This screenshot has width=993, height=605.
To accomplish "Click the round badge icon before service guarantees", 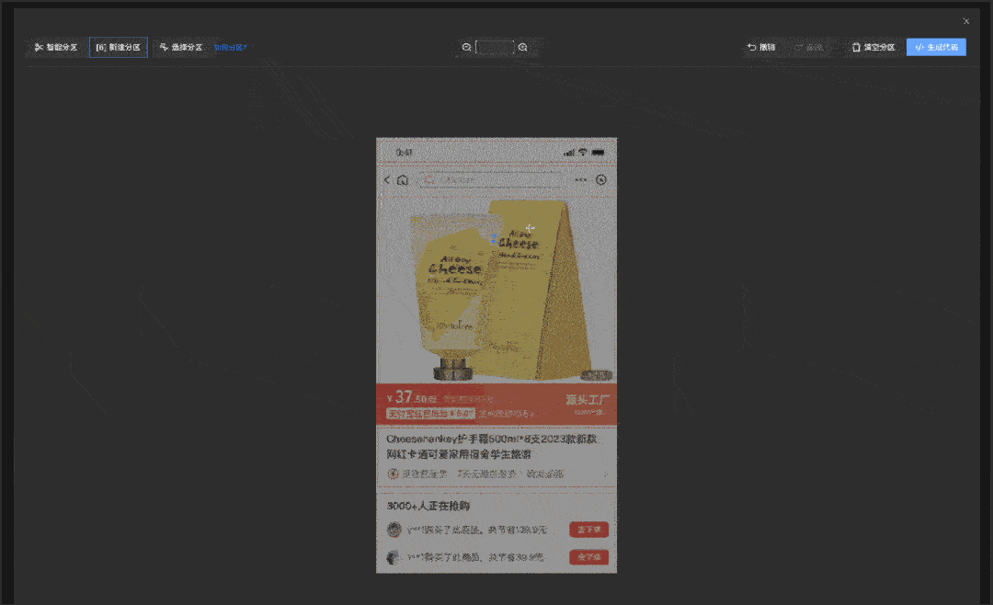I will point(393,474).
